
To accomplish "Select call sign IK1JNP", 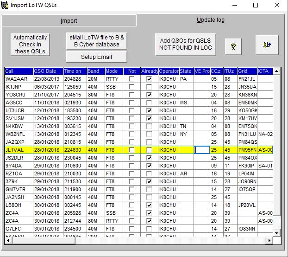I will pos(13,87).
